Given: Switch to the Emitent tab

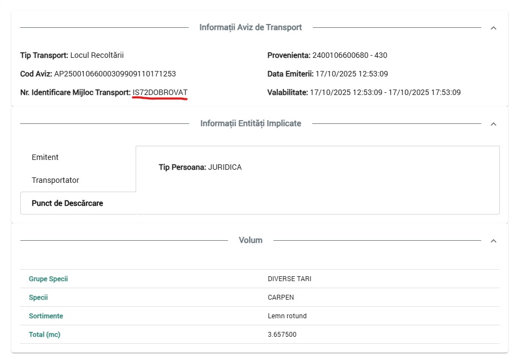Looking at the screenshot, I should [x=45, y=157].
